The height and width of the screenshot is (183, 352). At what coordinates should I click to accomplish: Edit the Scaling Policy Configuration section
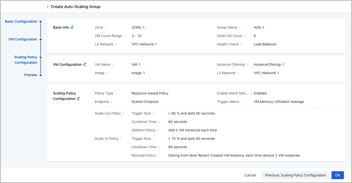(x=78, y=99)
